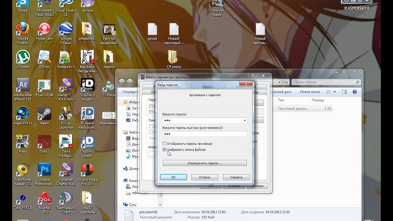Select Музыка library in Explorer tree
This screenshot has height=221, width=393.
[x=132, y=156]
